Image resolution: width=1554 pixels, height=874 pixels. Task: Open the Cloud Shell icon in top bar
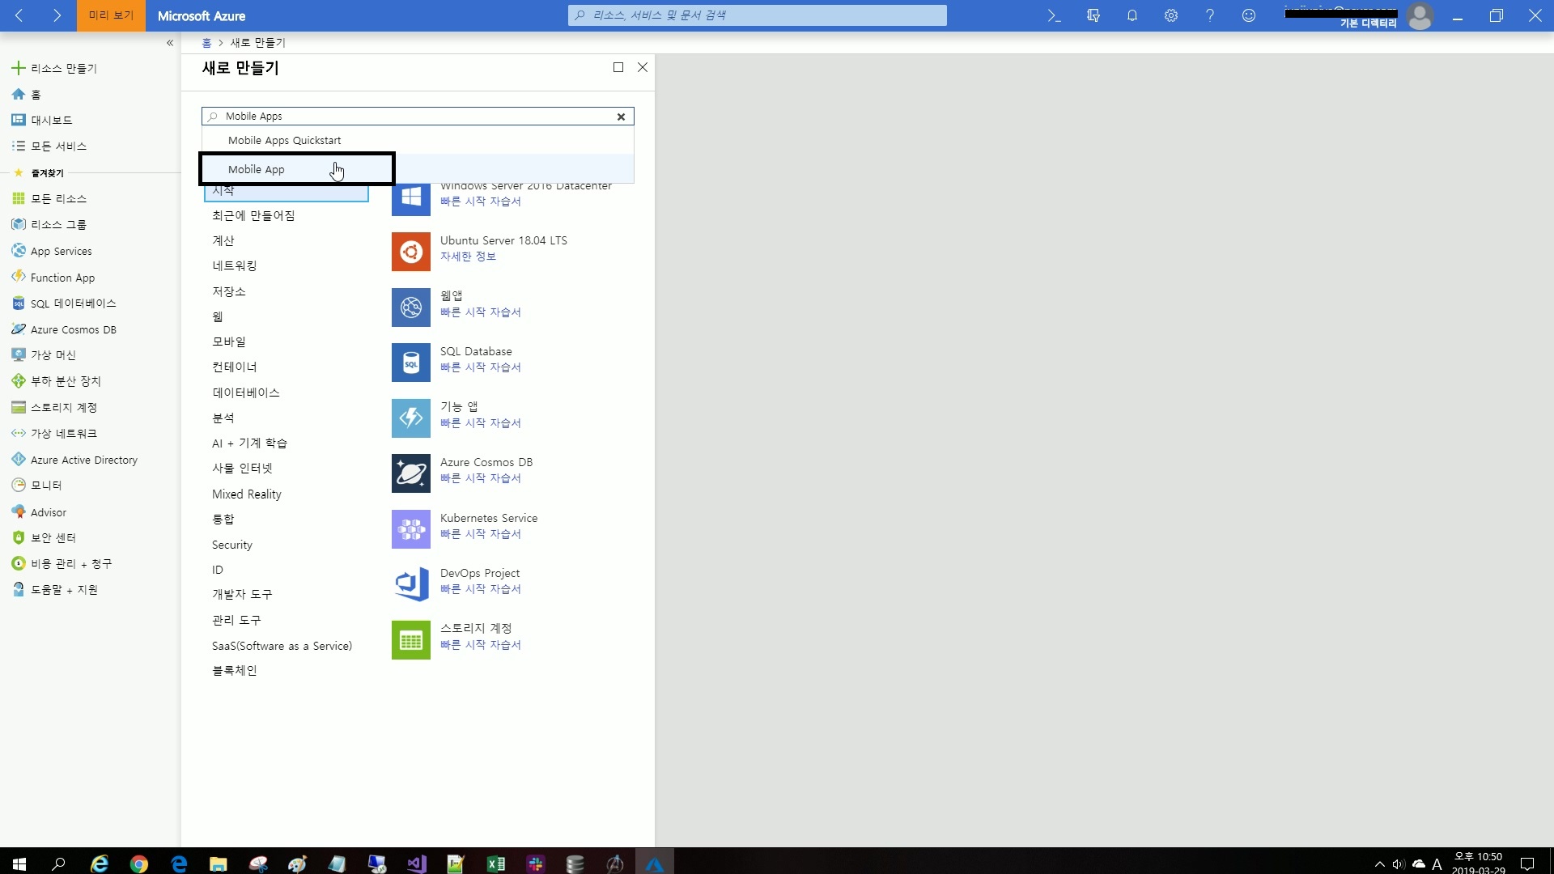(1054, 15)
